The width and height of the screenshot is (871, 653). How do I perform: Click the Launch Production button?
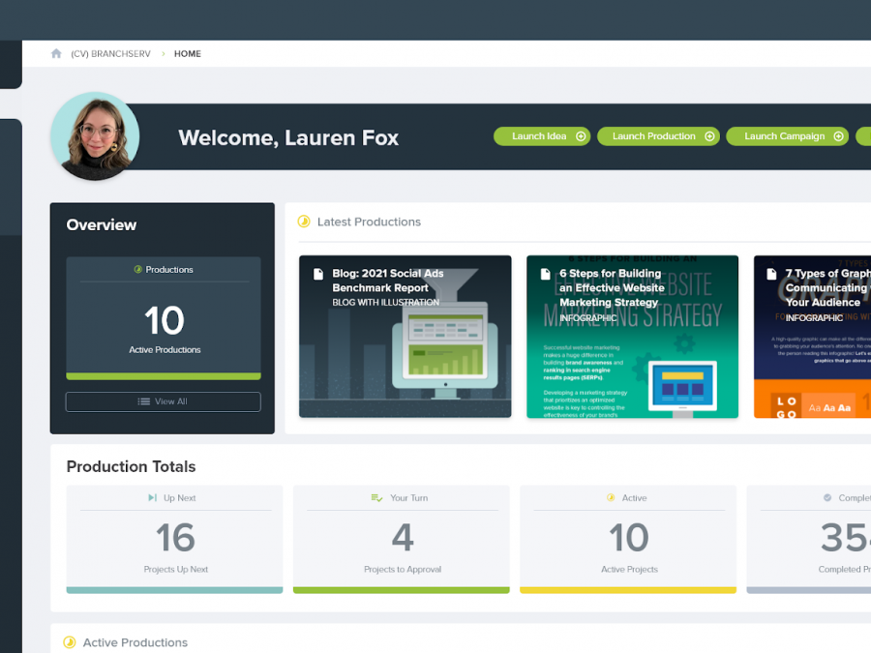coord(655,136)
